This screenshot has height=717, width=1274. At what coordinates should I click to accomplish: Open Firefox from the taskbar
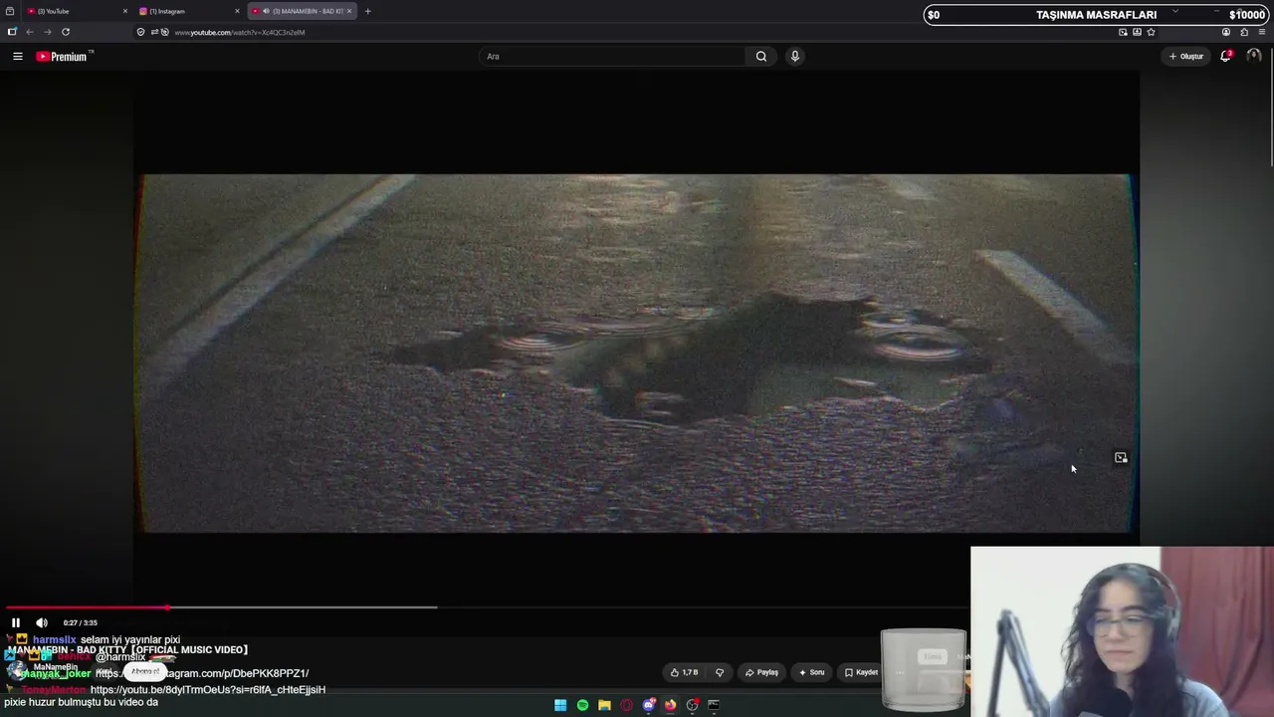coord(670,705)
